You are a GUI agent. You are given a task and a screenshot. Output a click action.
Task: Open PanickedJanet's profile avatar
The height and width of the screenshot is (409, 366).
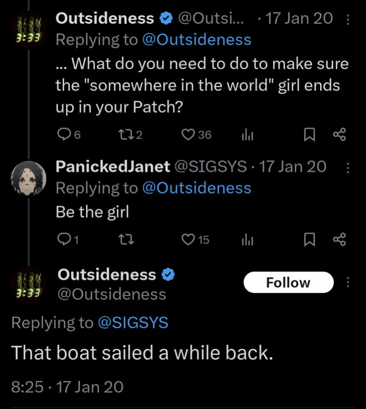(x=28, y=179)
